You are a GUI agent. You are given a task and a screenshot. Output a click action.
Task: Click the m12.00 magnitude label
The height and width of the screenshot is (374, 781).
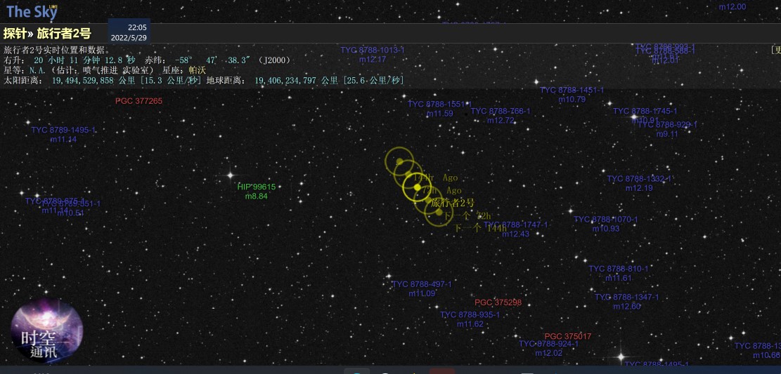(x=732, y=7)
